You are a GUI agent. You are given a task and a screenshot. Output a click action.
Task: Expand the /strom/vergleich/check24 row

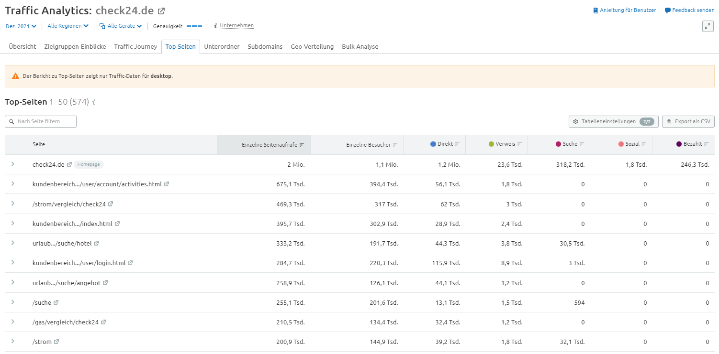(13, 204)
